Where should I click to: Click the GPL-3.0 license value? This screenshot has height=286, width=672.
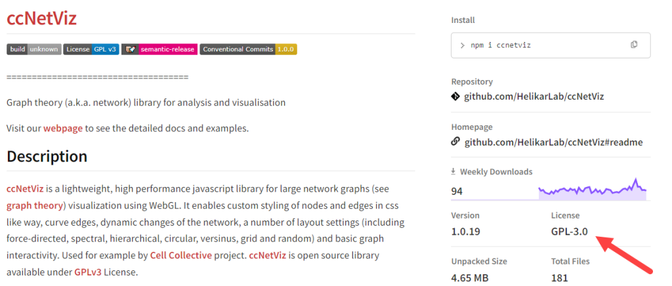click(570, 231)
